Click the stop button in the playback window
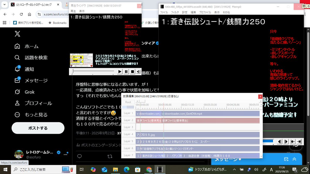The width and height of the screenshot is (310, 174). tap(132, 72)
